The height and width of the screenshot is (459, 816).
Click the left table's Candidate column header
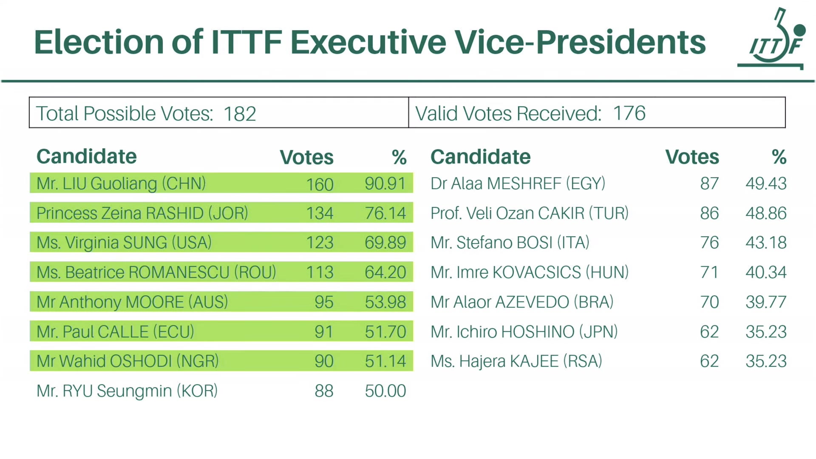pos(87,156)
